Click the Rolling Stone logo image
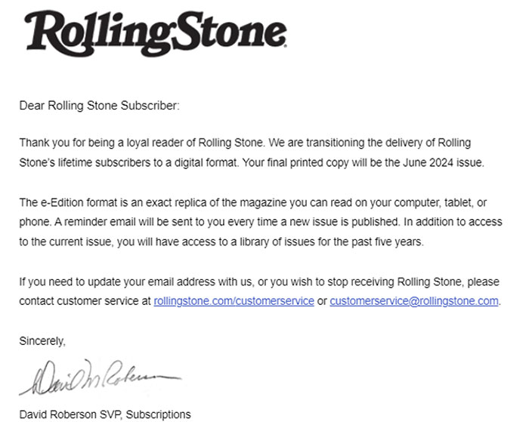The width and height of the screenshot is (529, 422). coord(156,33)
